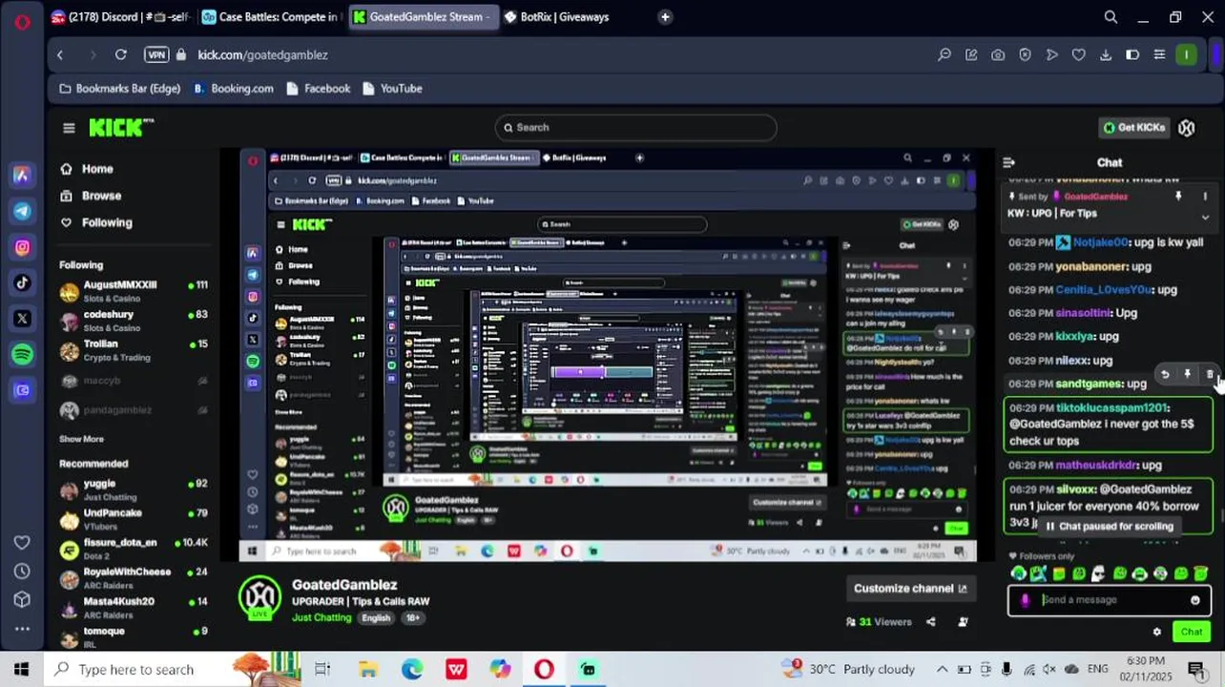
Task: Open Instagram in the Opera sidebar
Action: pyautogui.click(x=22, y=247)
